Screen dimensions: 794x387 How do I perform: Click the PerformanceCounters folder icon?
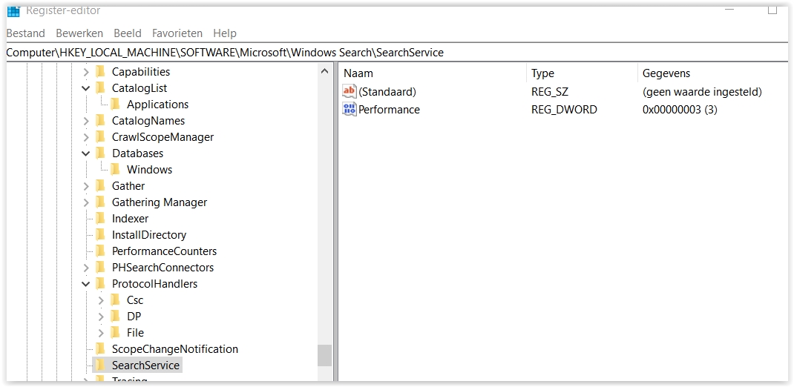100,251
